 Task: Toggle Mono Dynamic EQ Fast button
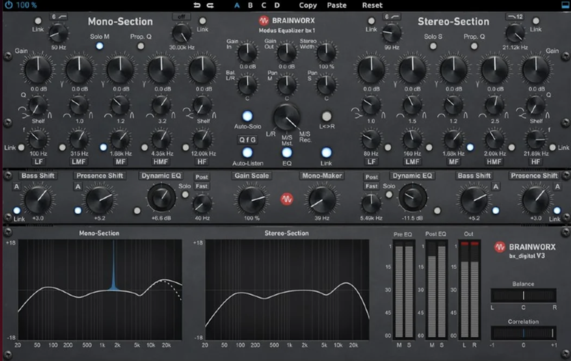coord(202,186)
